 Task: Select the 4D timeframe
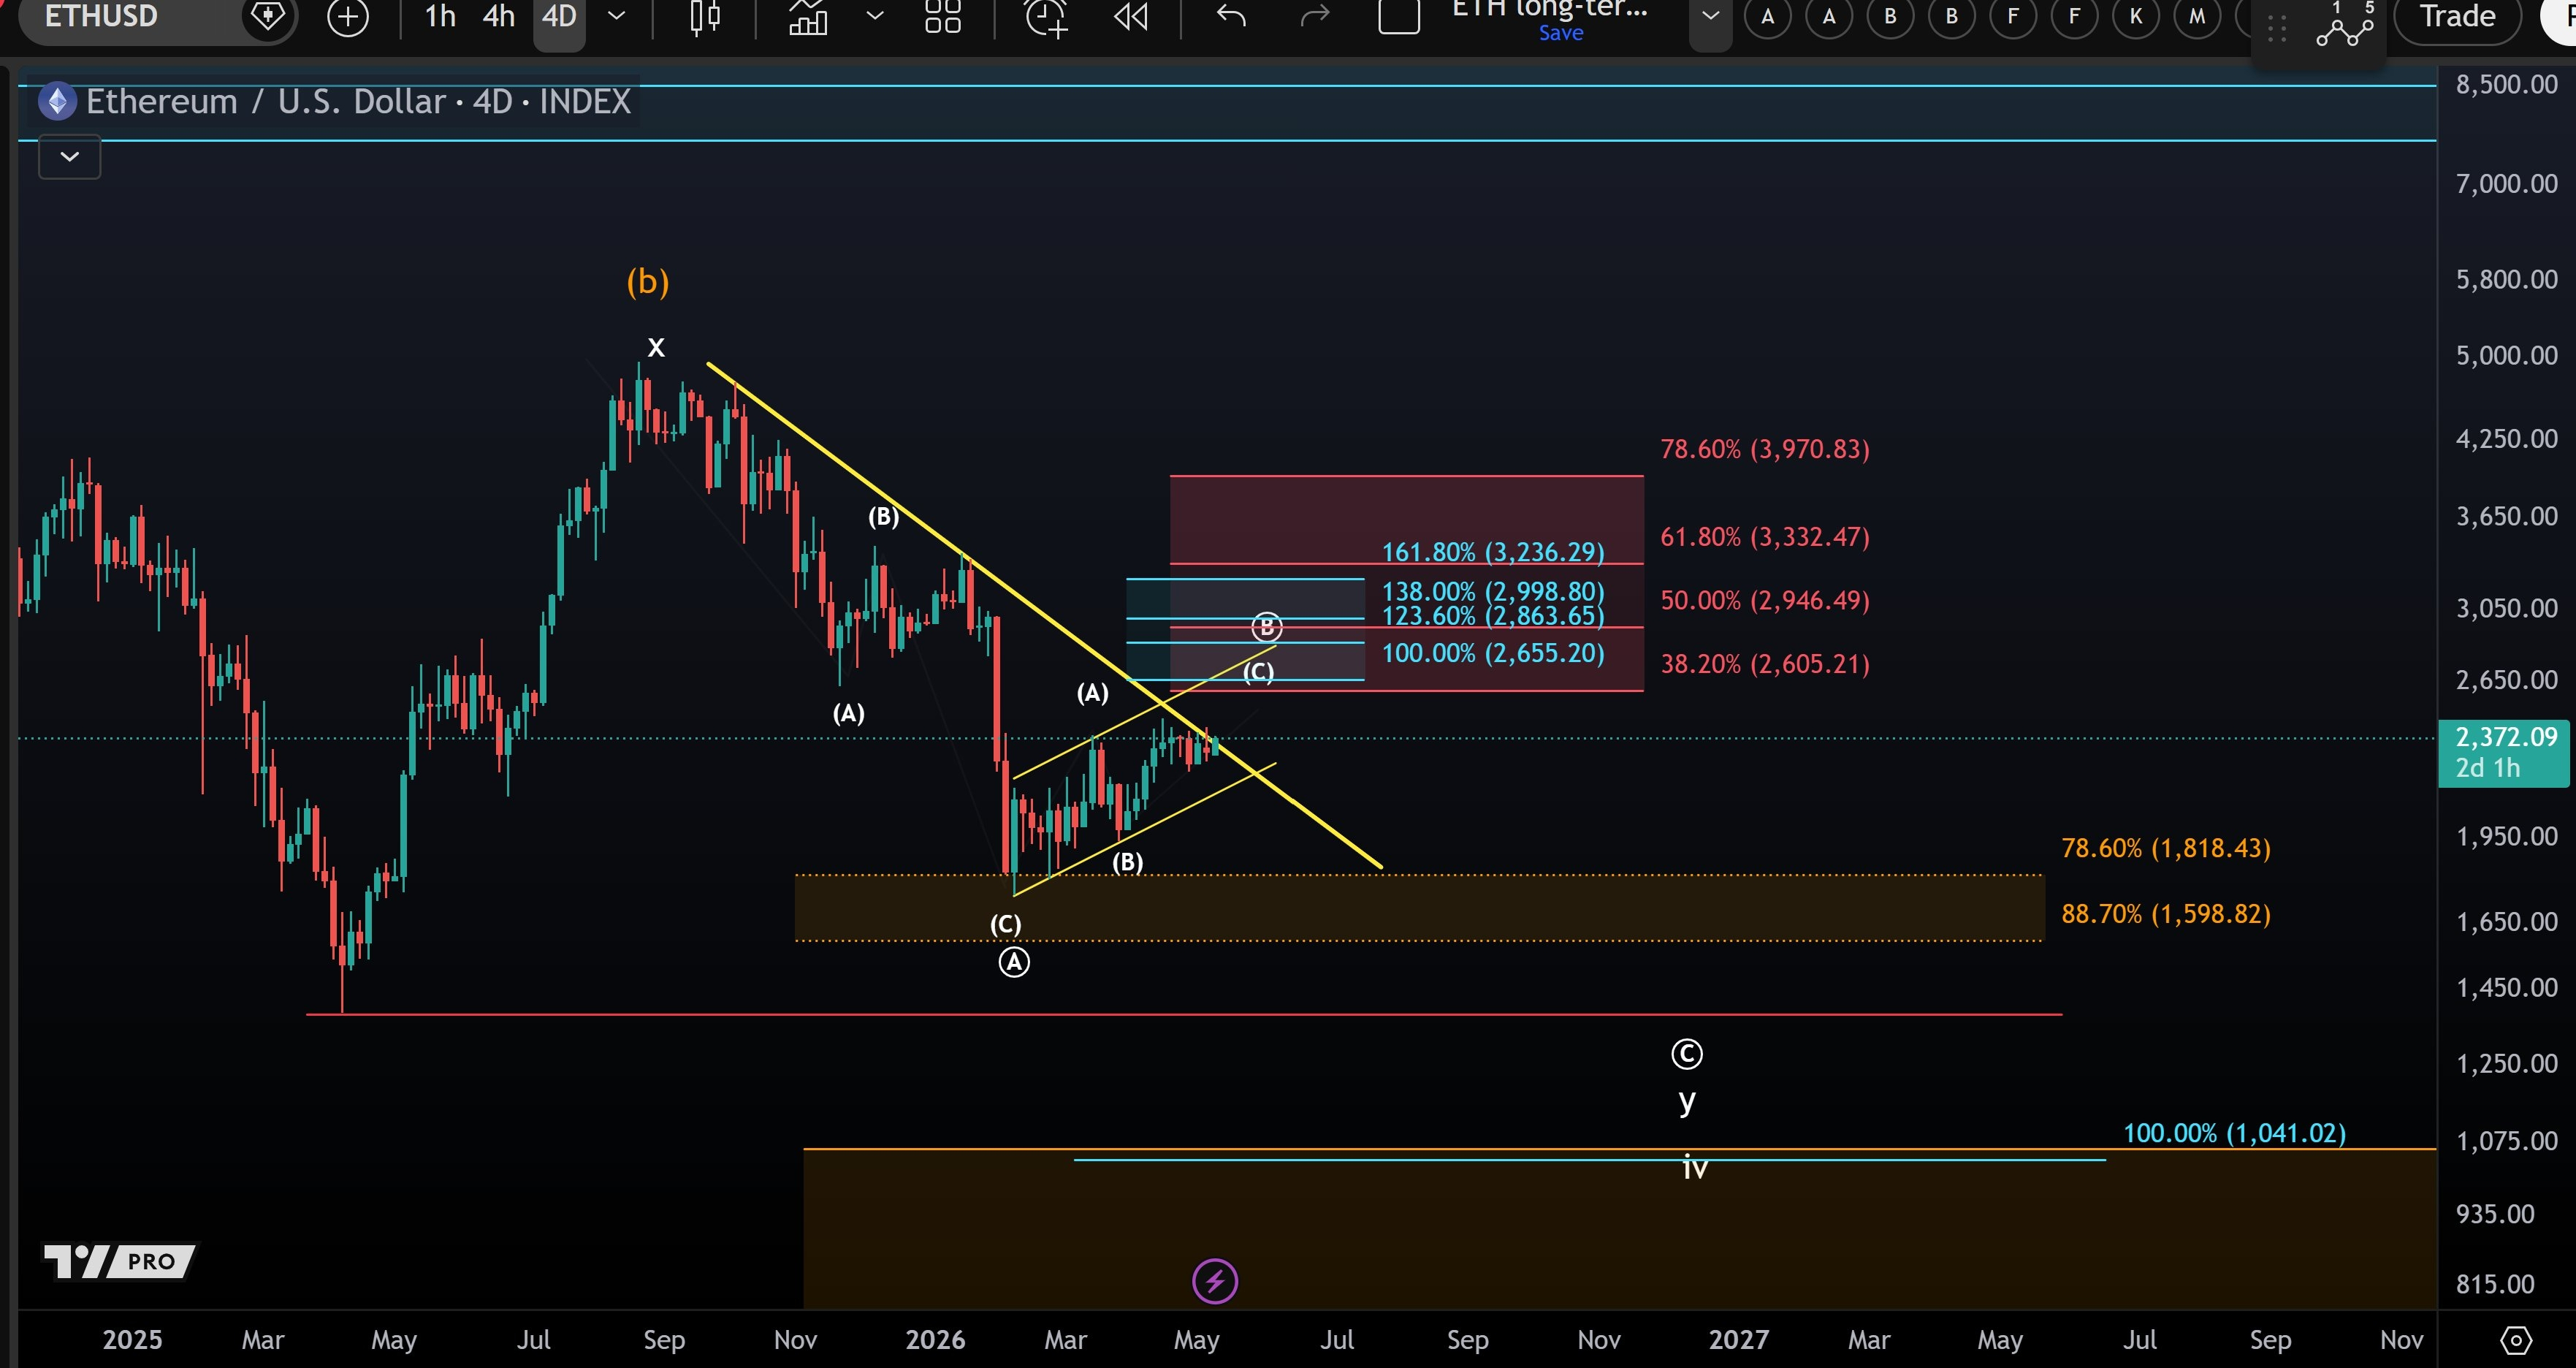pyautogui.click(x=559, y=17)
